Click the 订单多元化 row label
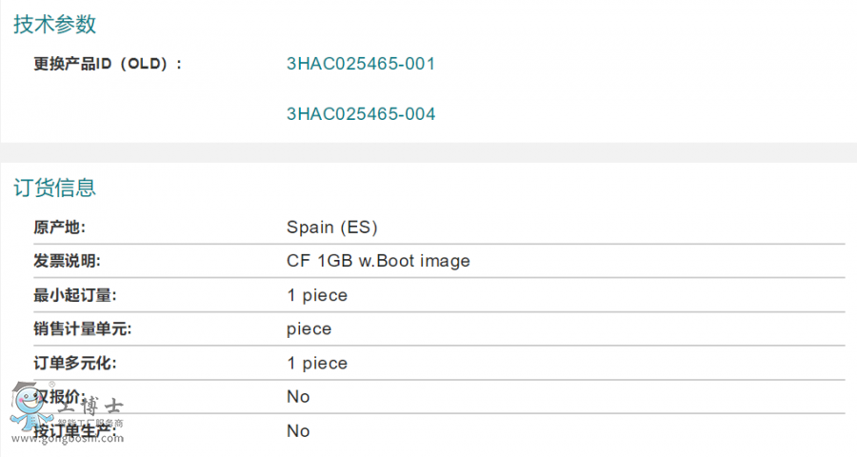Screen dimensions: 857x457 tap(75, 364)
